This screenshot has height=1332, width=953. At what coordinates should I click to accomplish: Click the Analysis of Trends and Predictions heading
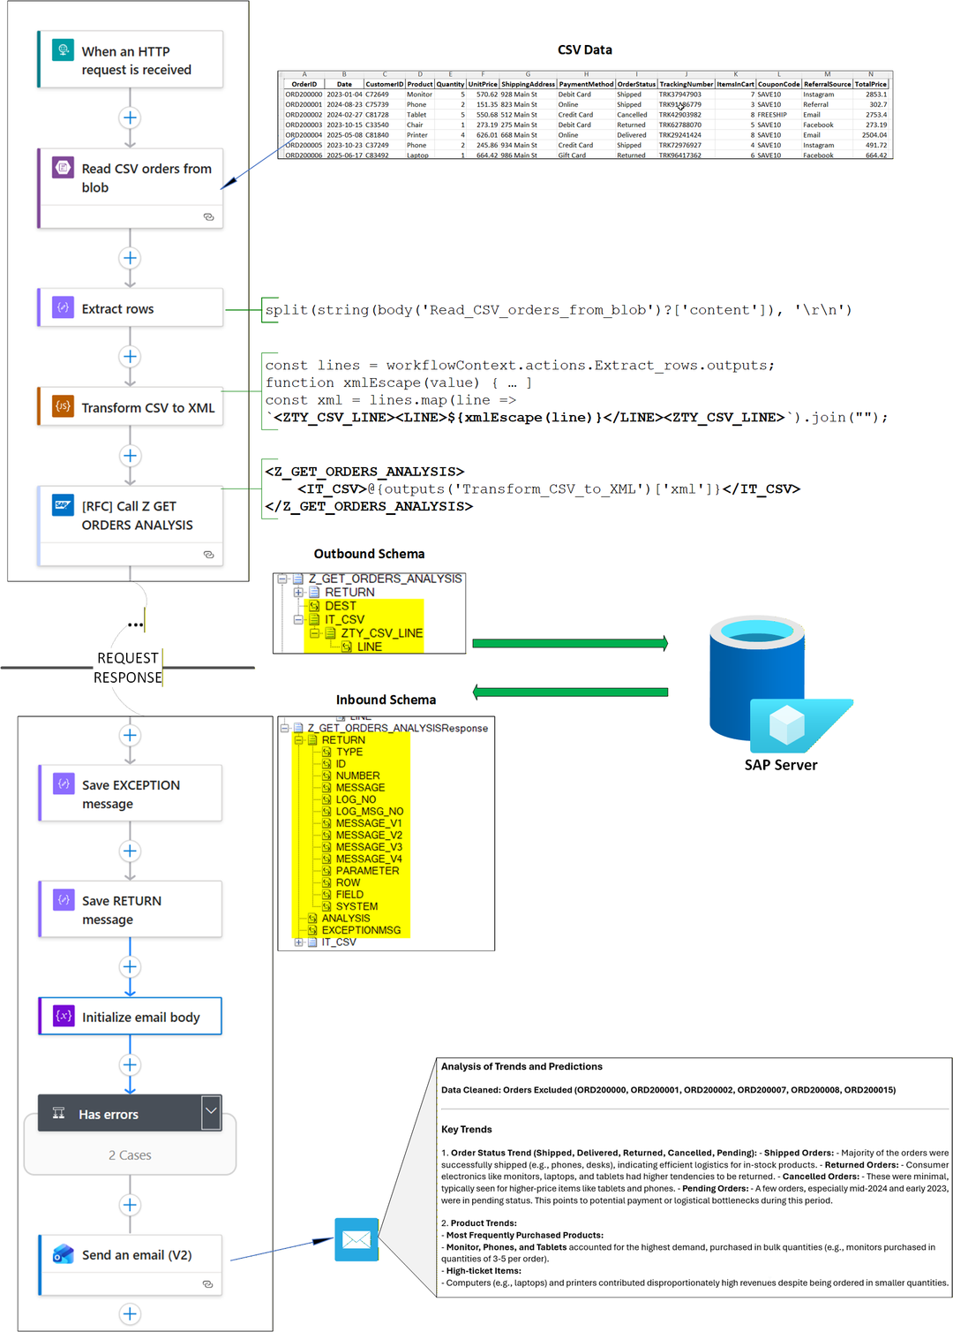coord(522,1067)
